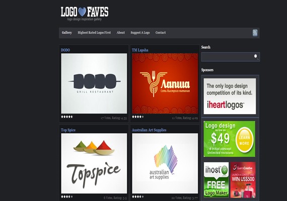Rate TM Lapsha using its stars
Image resolution: width=287 pixels, height=201 pixels.
(x=138, y=117)
